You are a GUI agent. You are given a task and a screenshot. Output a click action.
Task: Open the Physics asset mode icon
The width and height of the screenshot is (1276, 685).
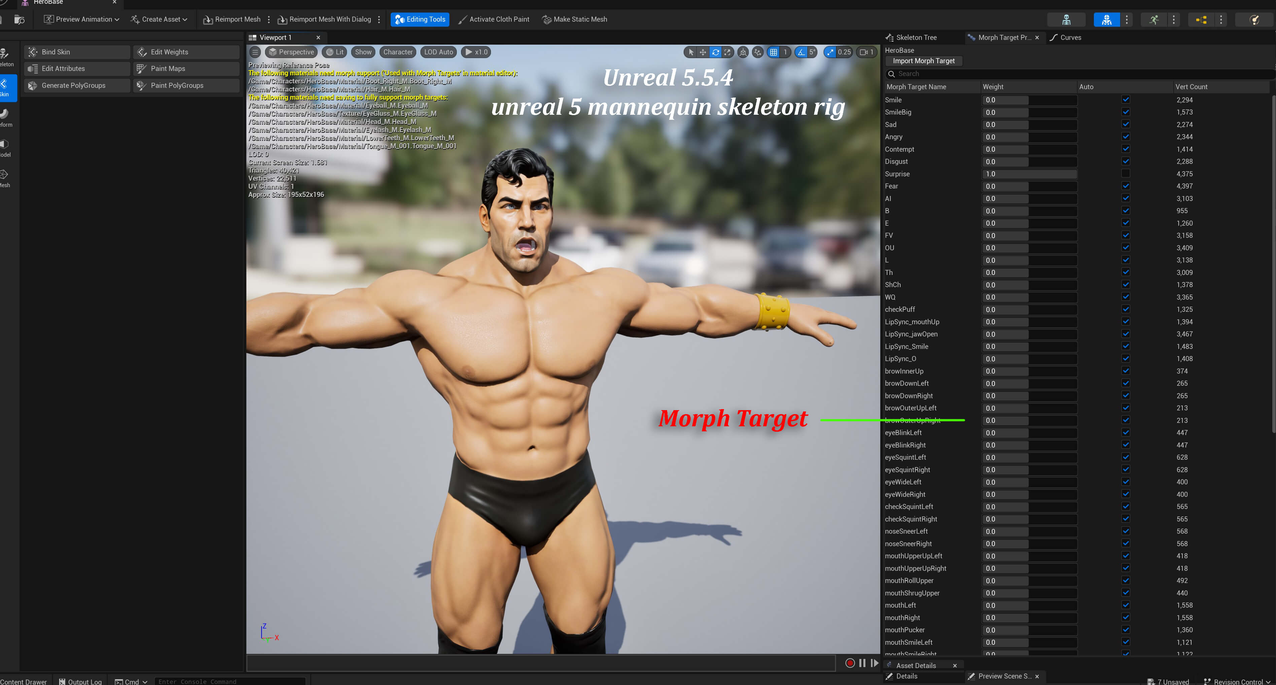point(1254,20)
